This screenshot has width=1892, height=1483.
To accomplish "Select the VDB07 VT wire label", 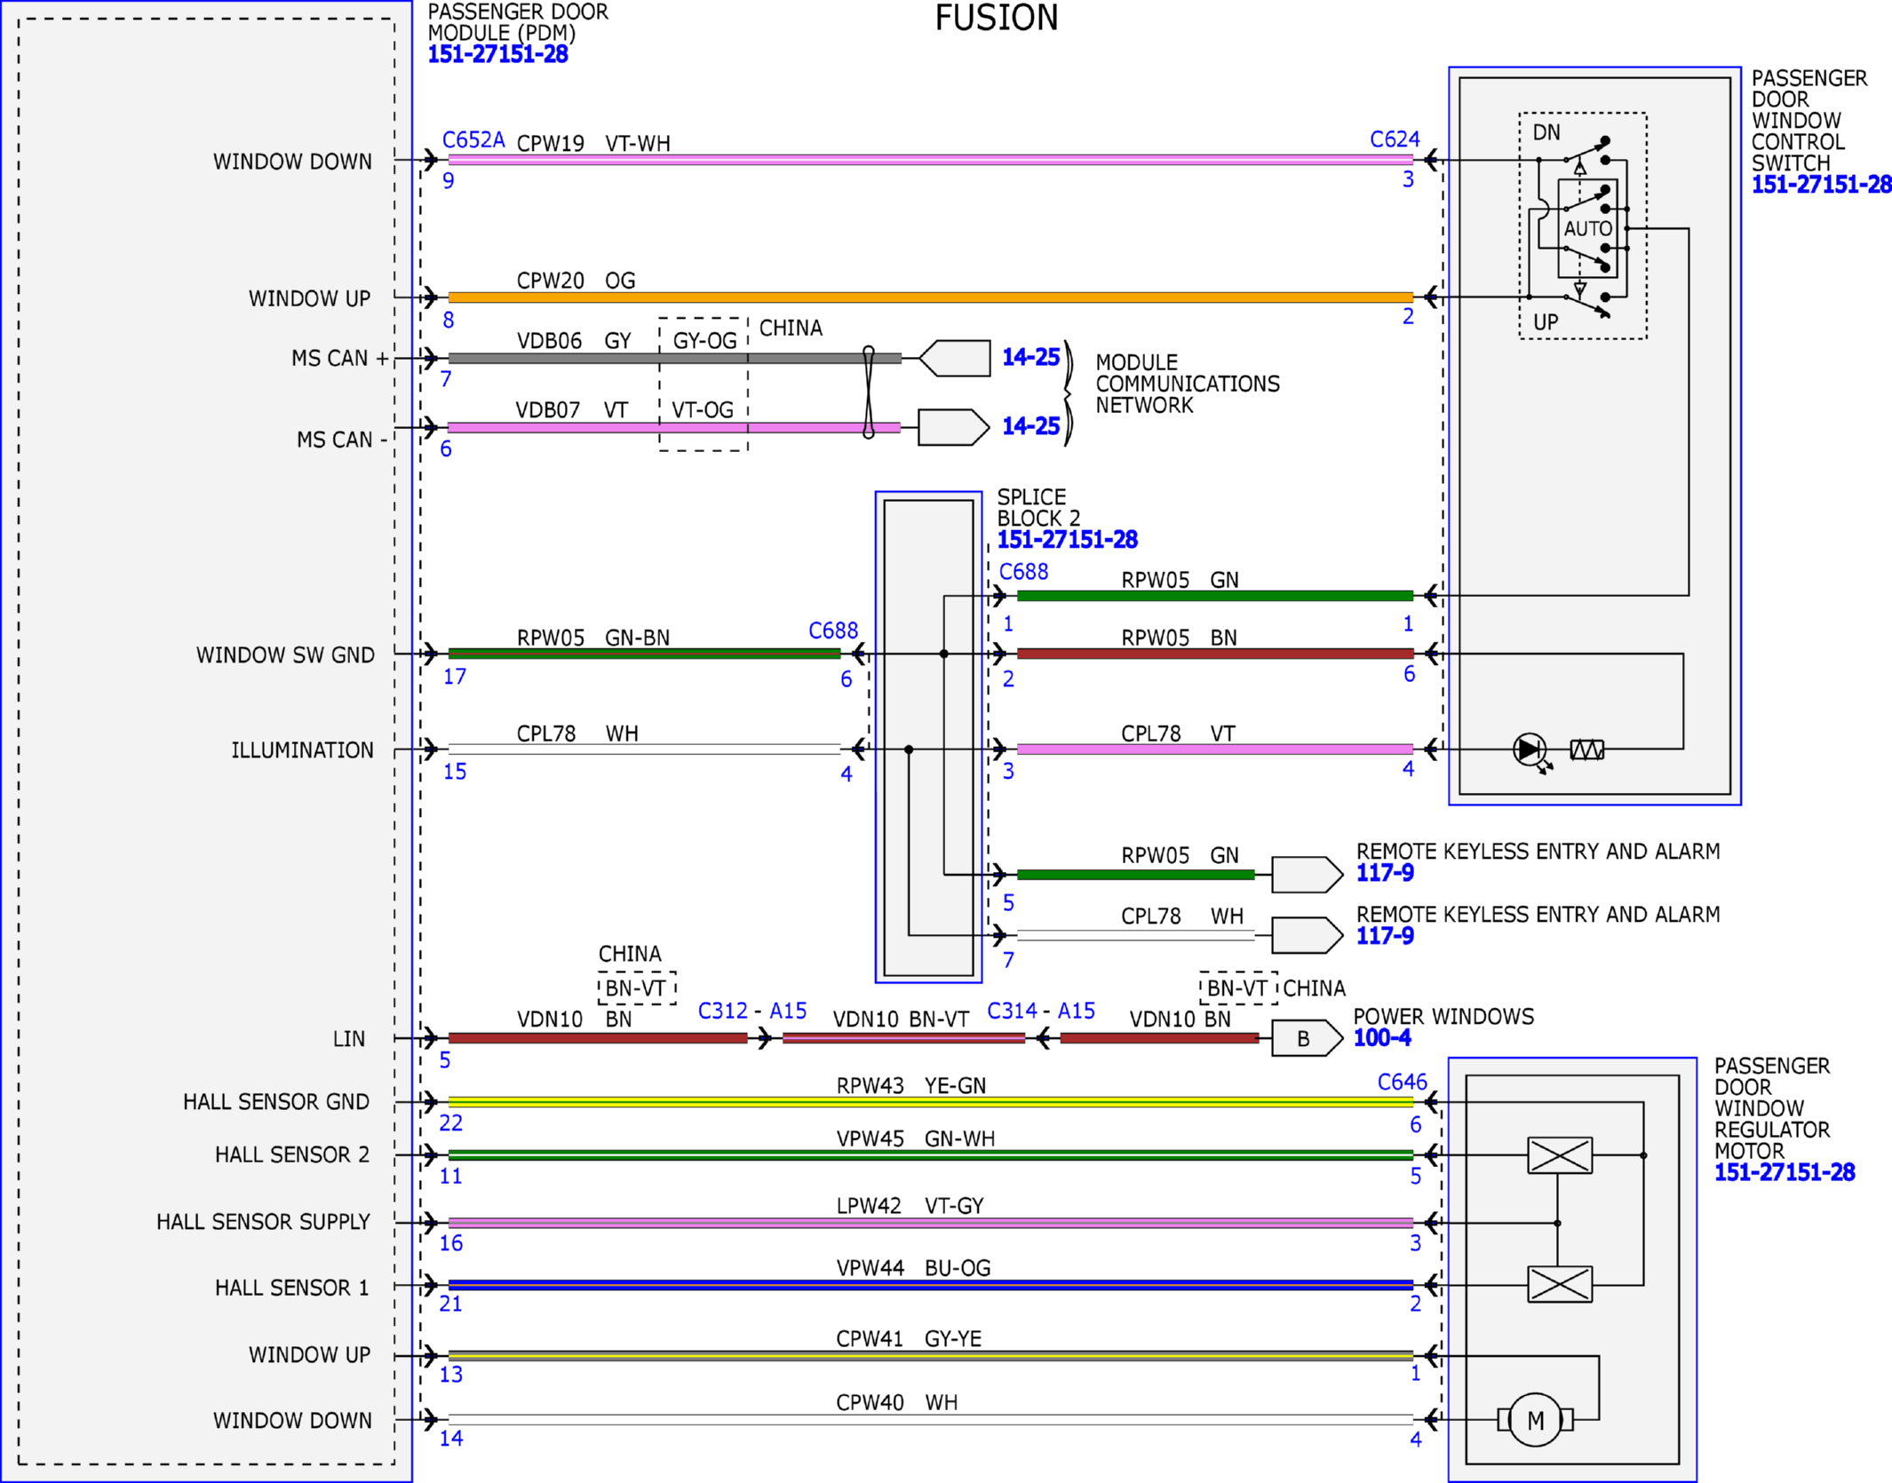I will pos(572,410).
